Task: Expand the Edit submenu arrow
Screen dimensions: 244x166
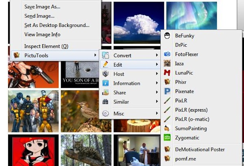Action: (157, 65)
